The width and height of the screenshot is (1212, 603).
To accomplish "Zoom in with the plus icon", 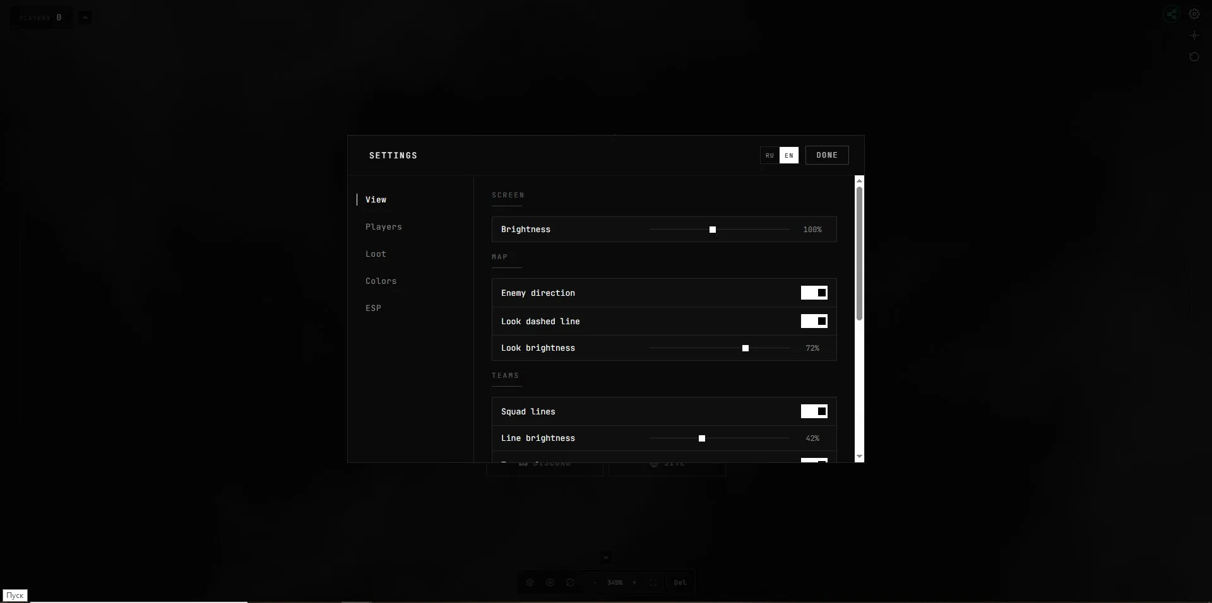I will tap(634, 582).
